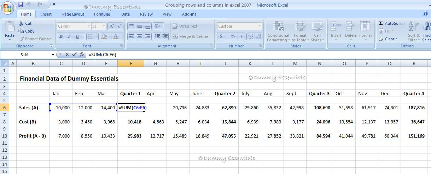
Task: Confirm formula with Enter checkmark button
Action: pos(74,54)
